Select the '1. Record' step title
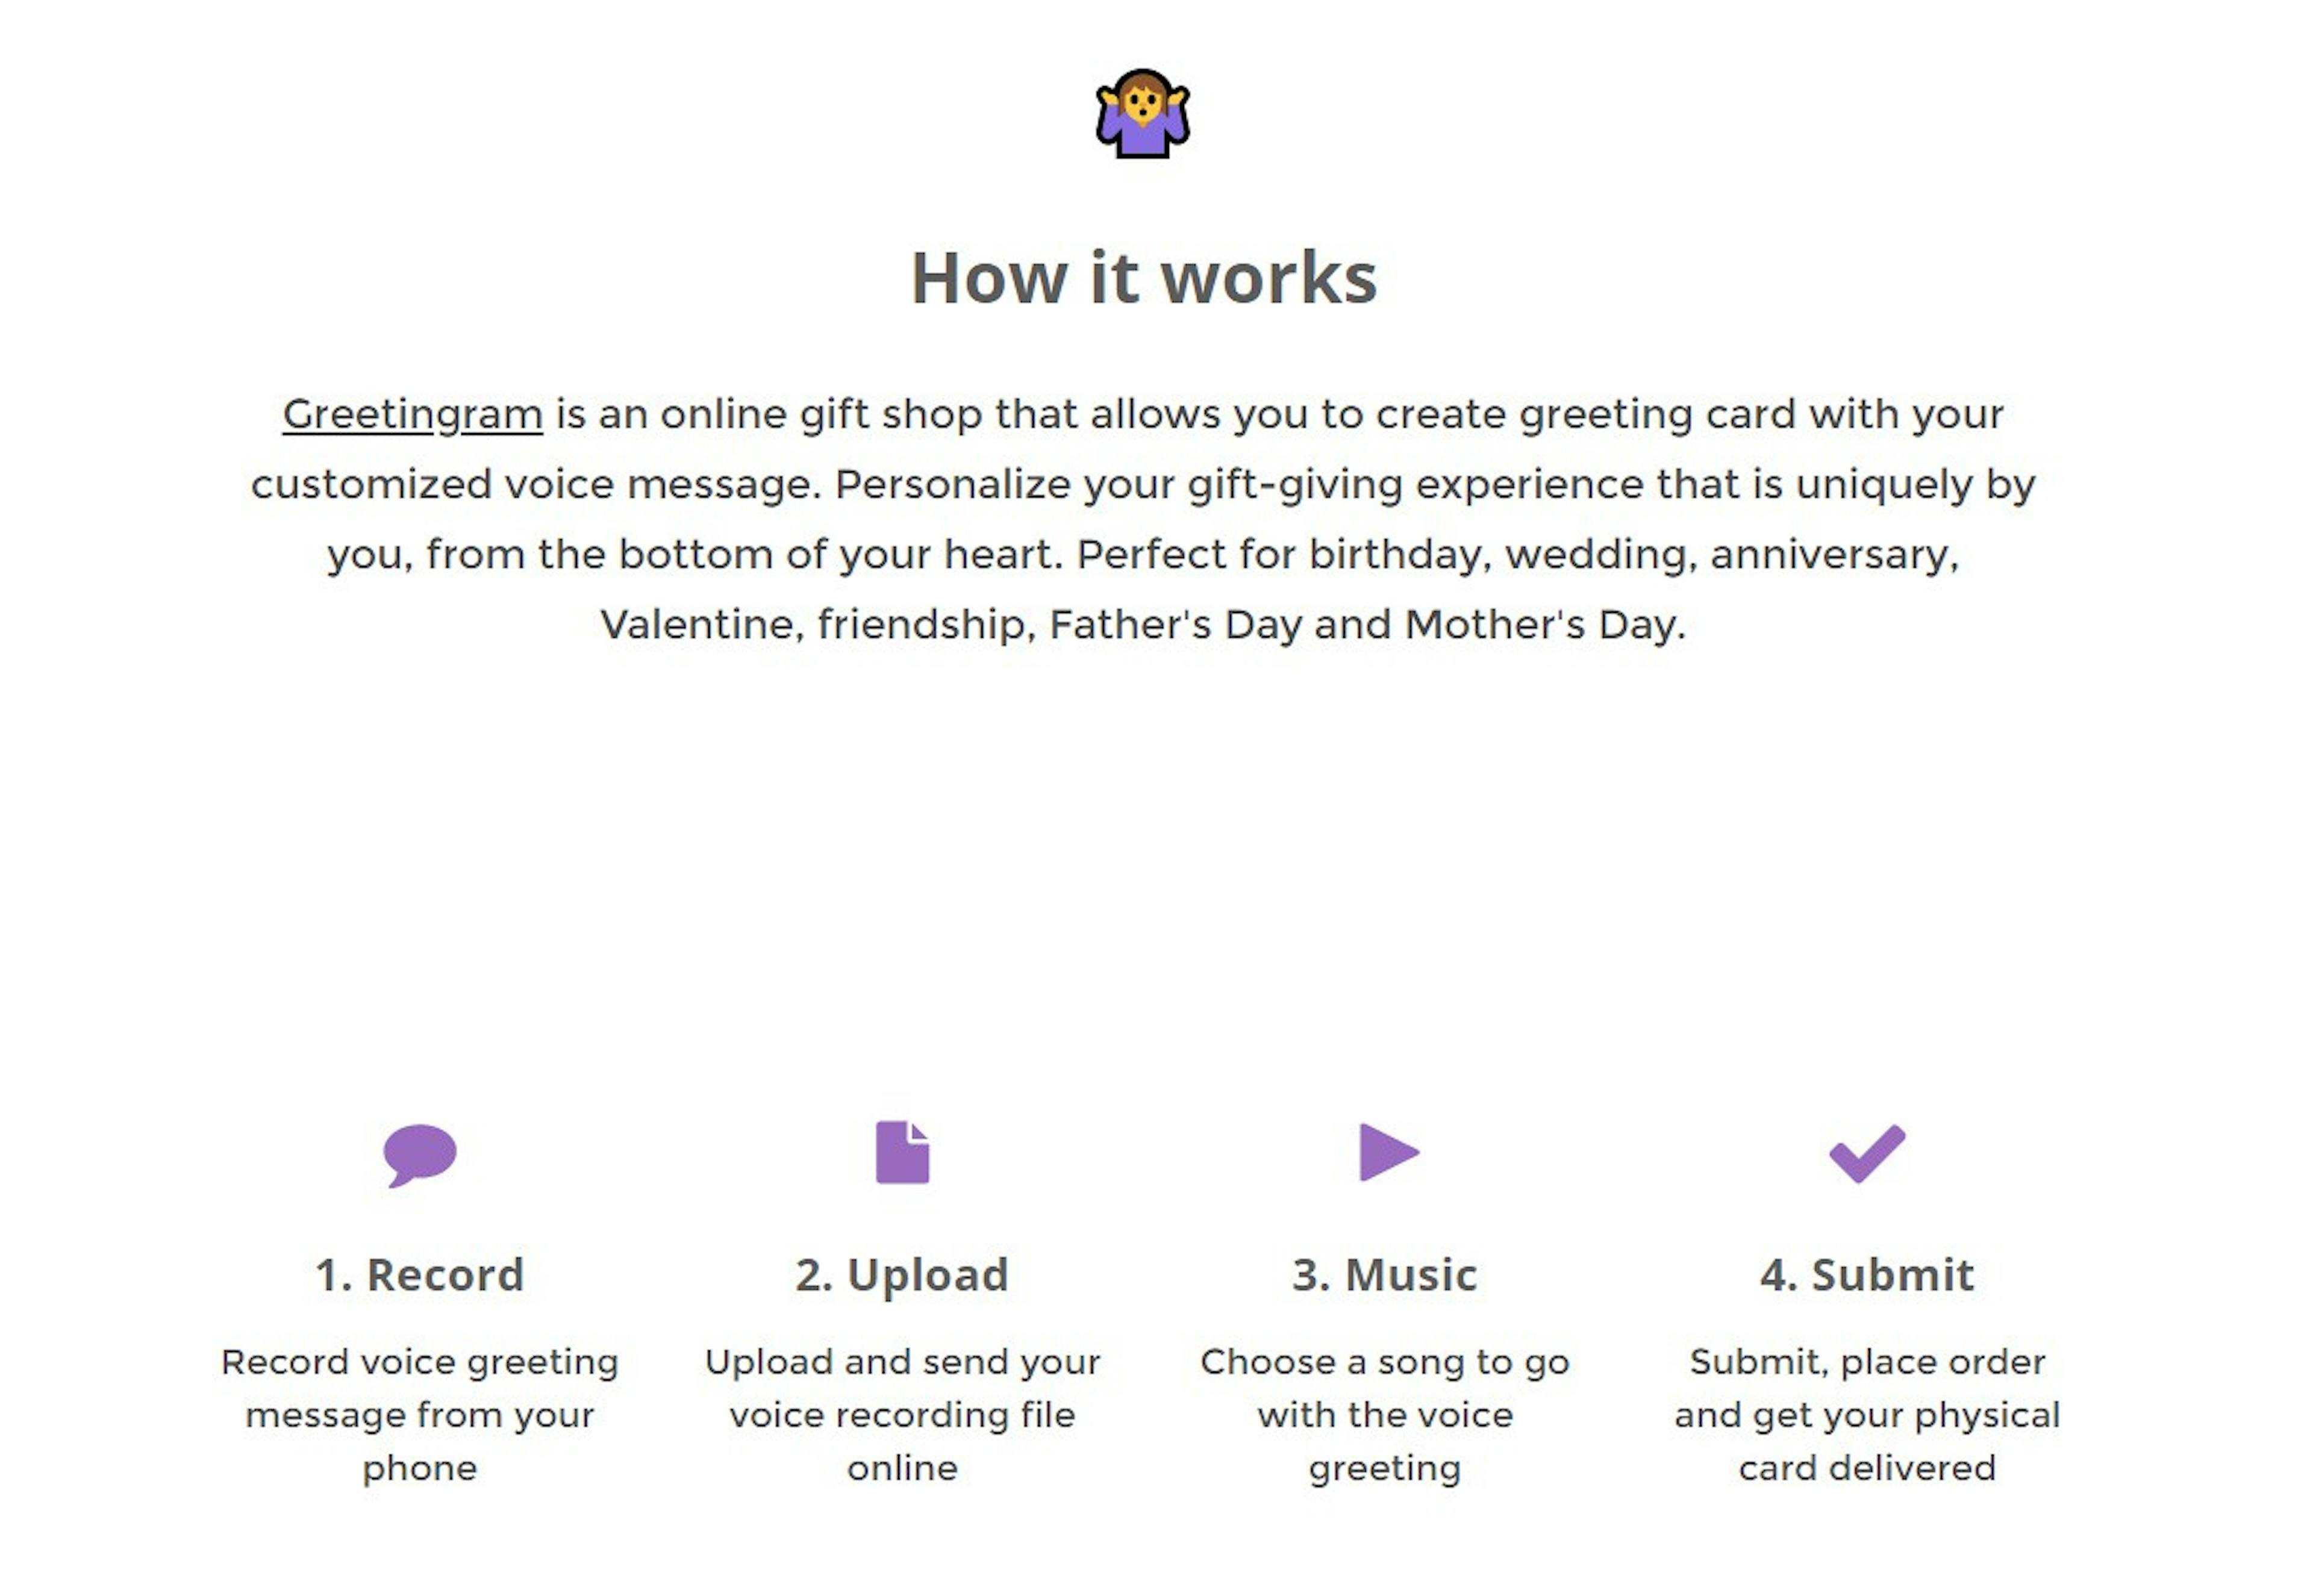Viewport: 2313px width, 1596px height. (x=420, y=1275)
